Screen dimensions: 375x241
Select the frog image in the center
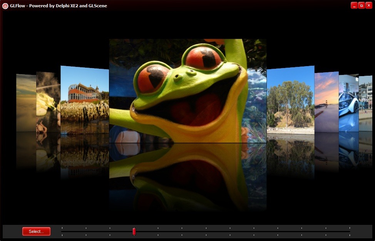point(188,91)
